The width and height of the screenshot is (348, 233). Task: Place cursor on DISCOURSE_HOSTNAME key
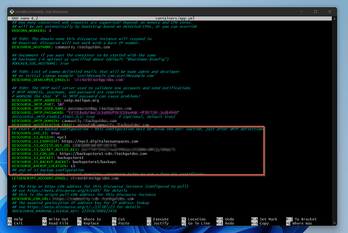[32, 47]
